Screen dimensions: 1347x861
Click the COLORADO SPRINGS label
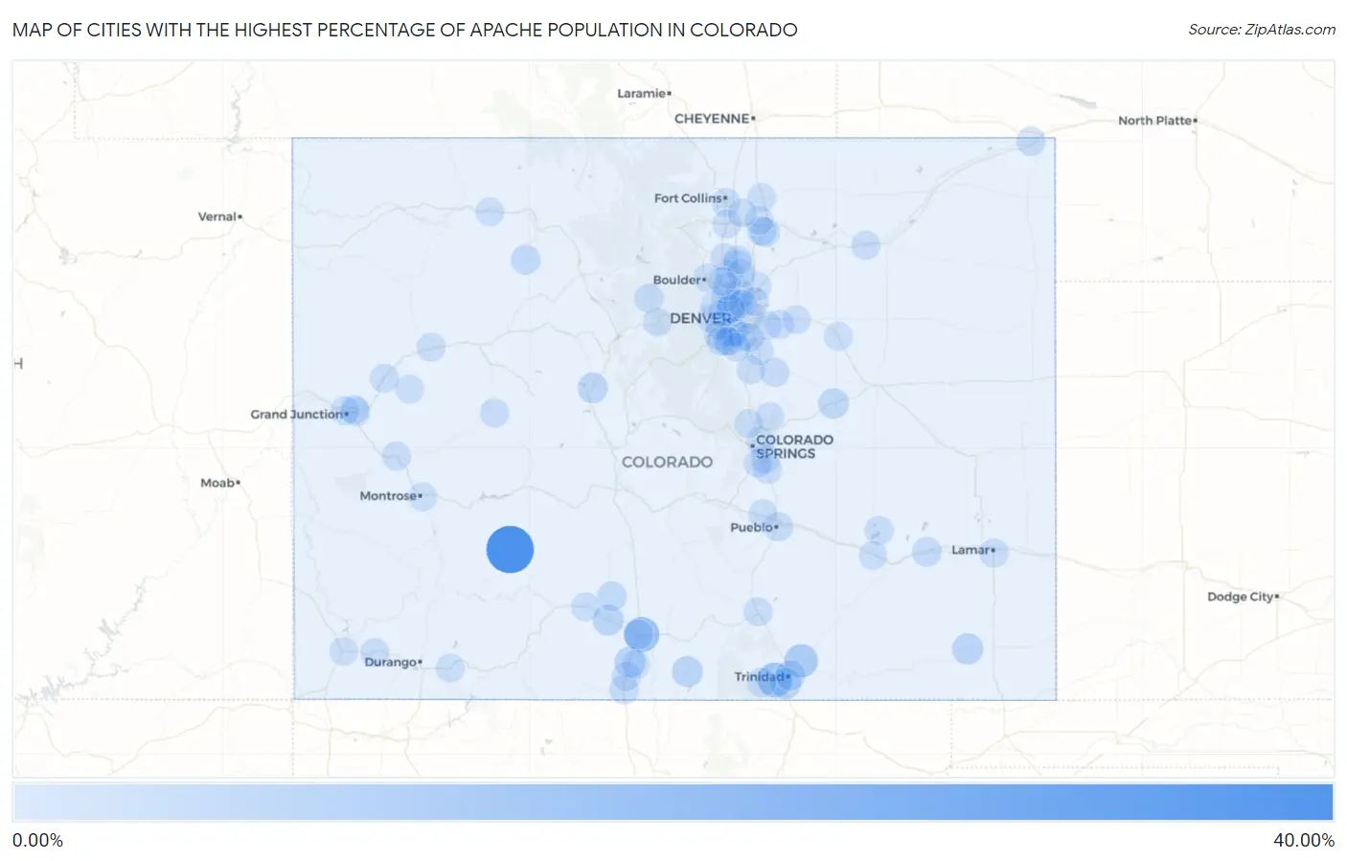[794, 446]
